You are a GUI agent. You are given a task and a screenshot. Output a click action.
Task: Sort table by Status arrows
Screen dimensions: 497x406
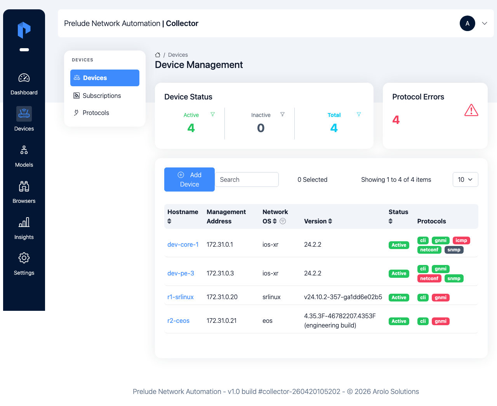coord(391,221)
